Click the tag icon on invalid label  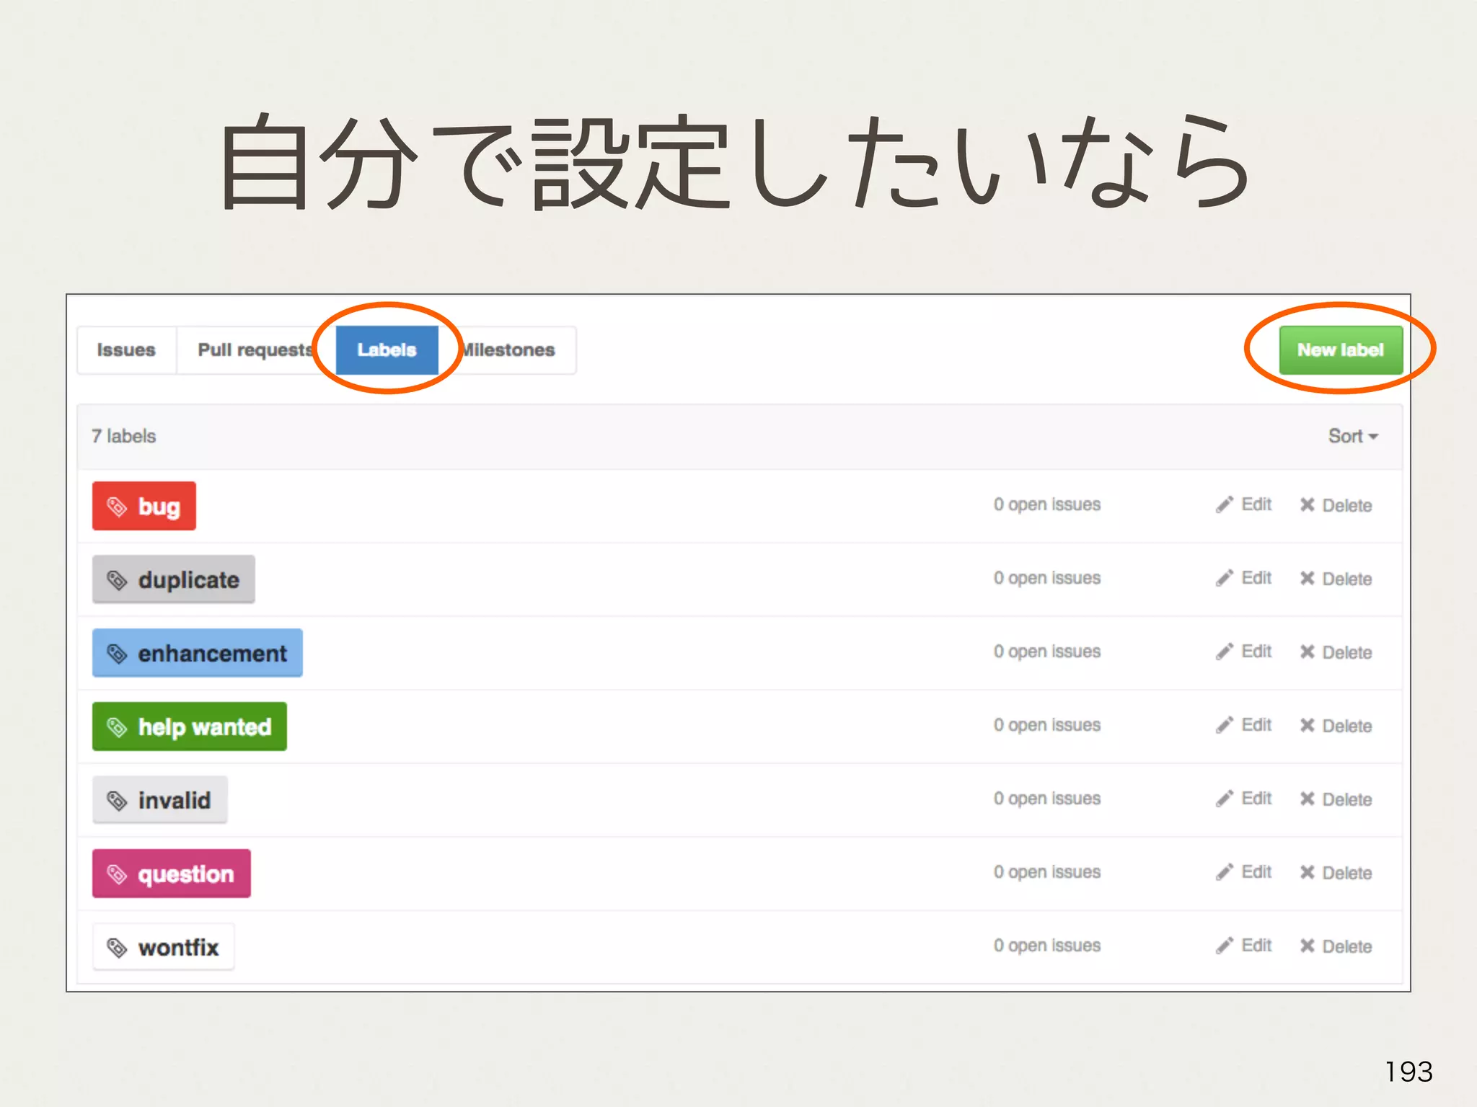(x=117, y=801)
